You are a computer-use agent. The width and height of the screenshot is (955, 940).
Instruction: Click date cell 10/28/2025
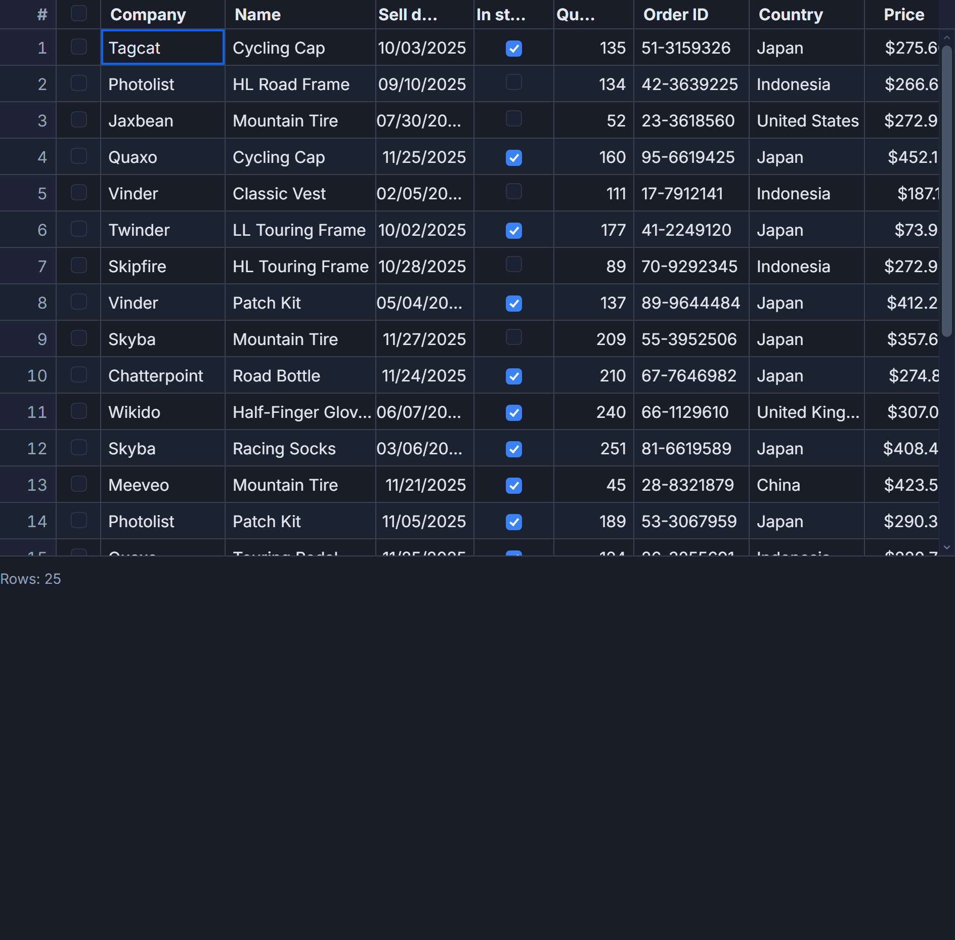click(425, 266)
